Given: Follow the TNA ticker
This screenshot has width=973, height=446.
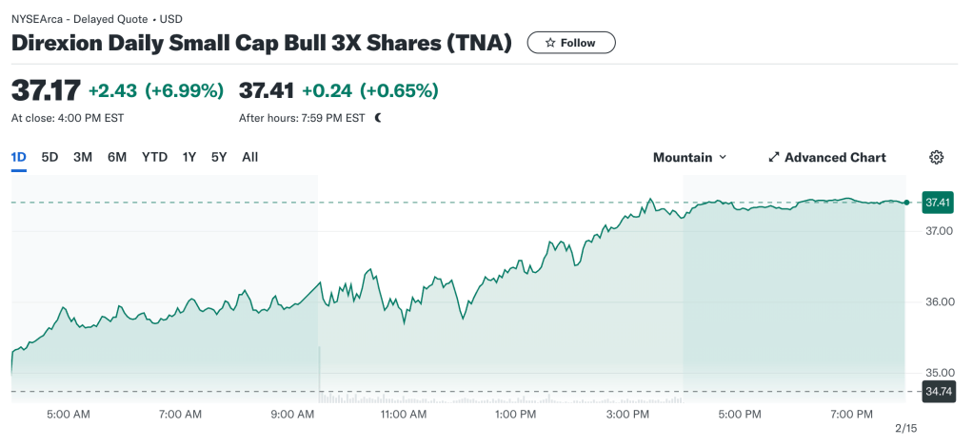Looking at the screenshot, I should click(x=571, y=43).
